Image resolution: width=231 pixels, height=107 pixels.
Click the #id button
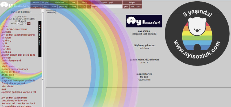(x=139, y=6)
